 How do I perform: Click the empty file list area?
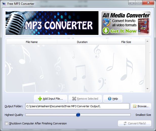(x=75, y=68)
